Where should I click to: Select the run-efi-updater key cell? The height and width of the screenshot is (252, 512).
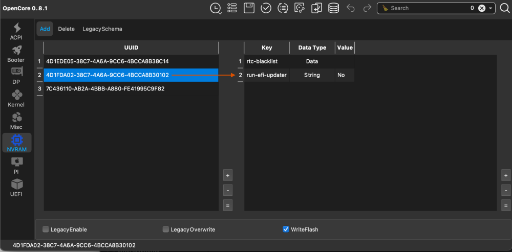tap(267, 75)
